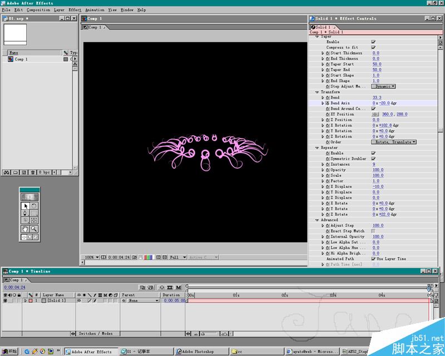Toggle Taper Enable checkbox

click(373, 42)
